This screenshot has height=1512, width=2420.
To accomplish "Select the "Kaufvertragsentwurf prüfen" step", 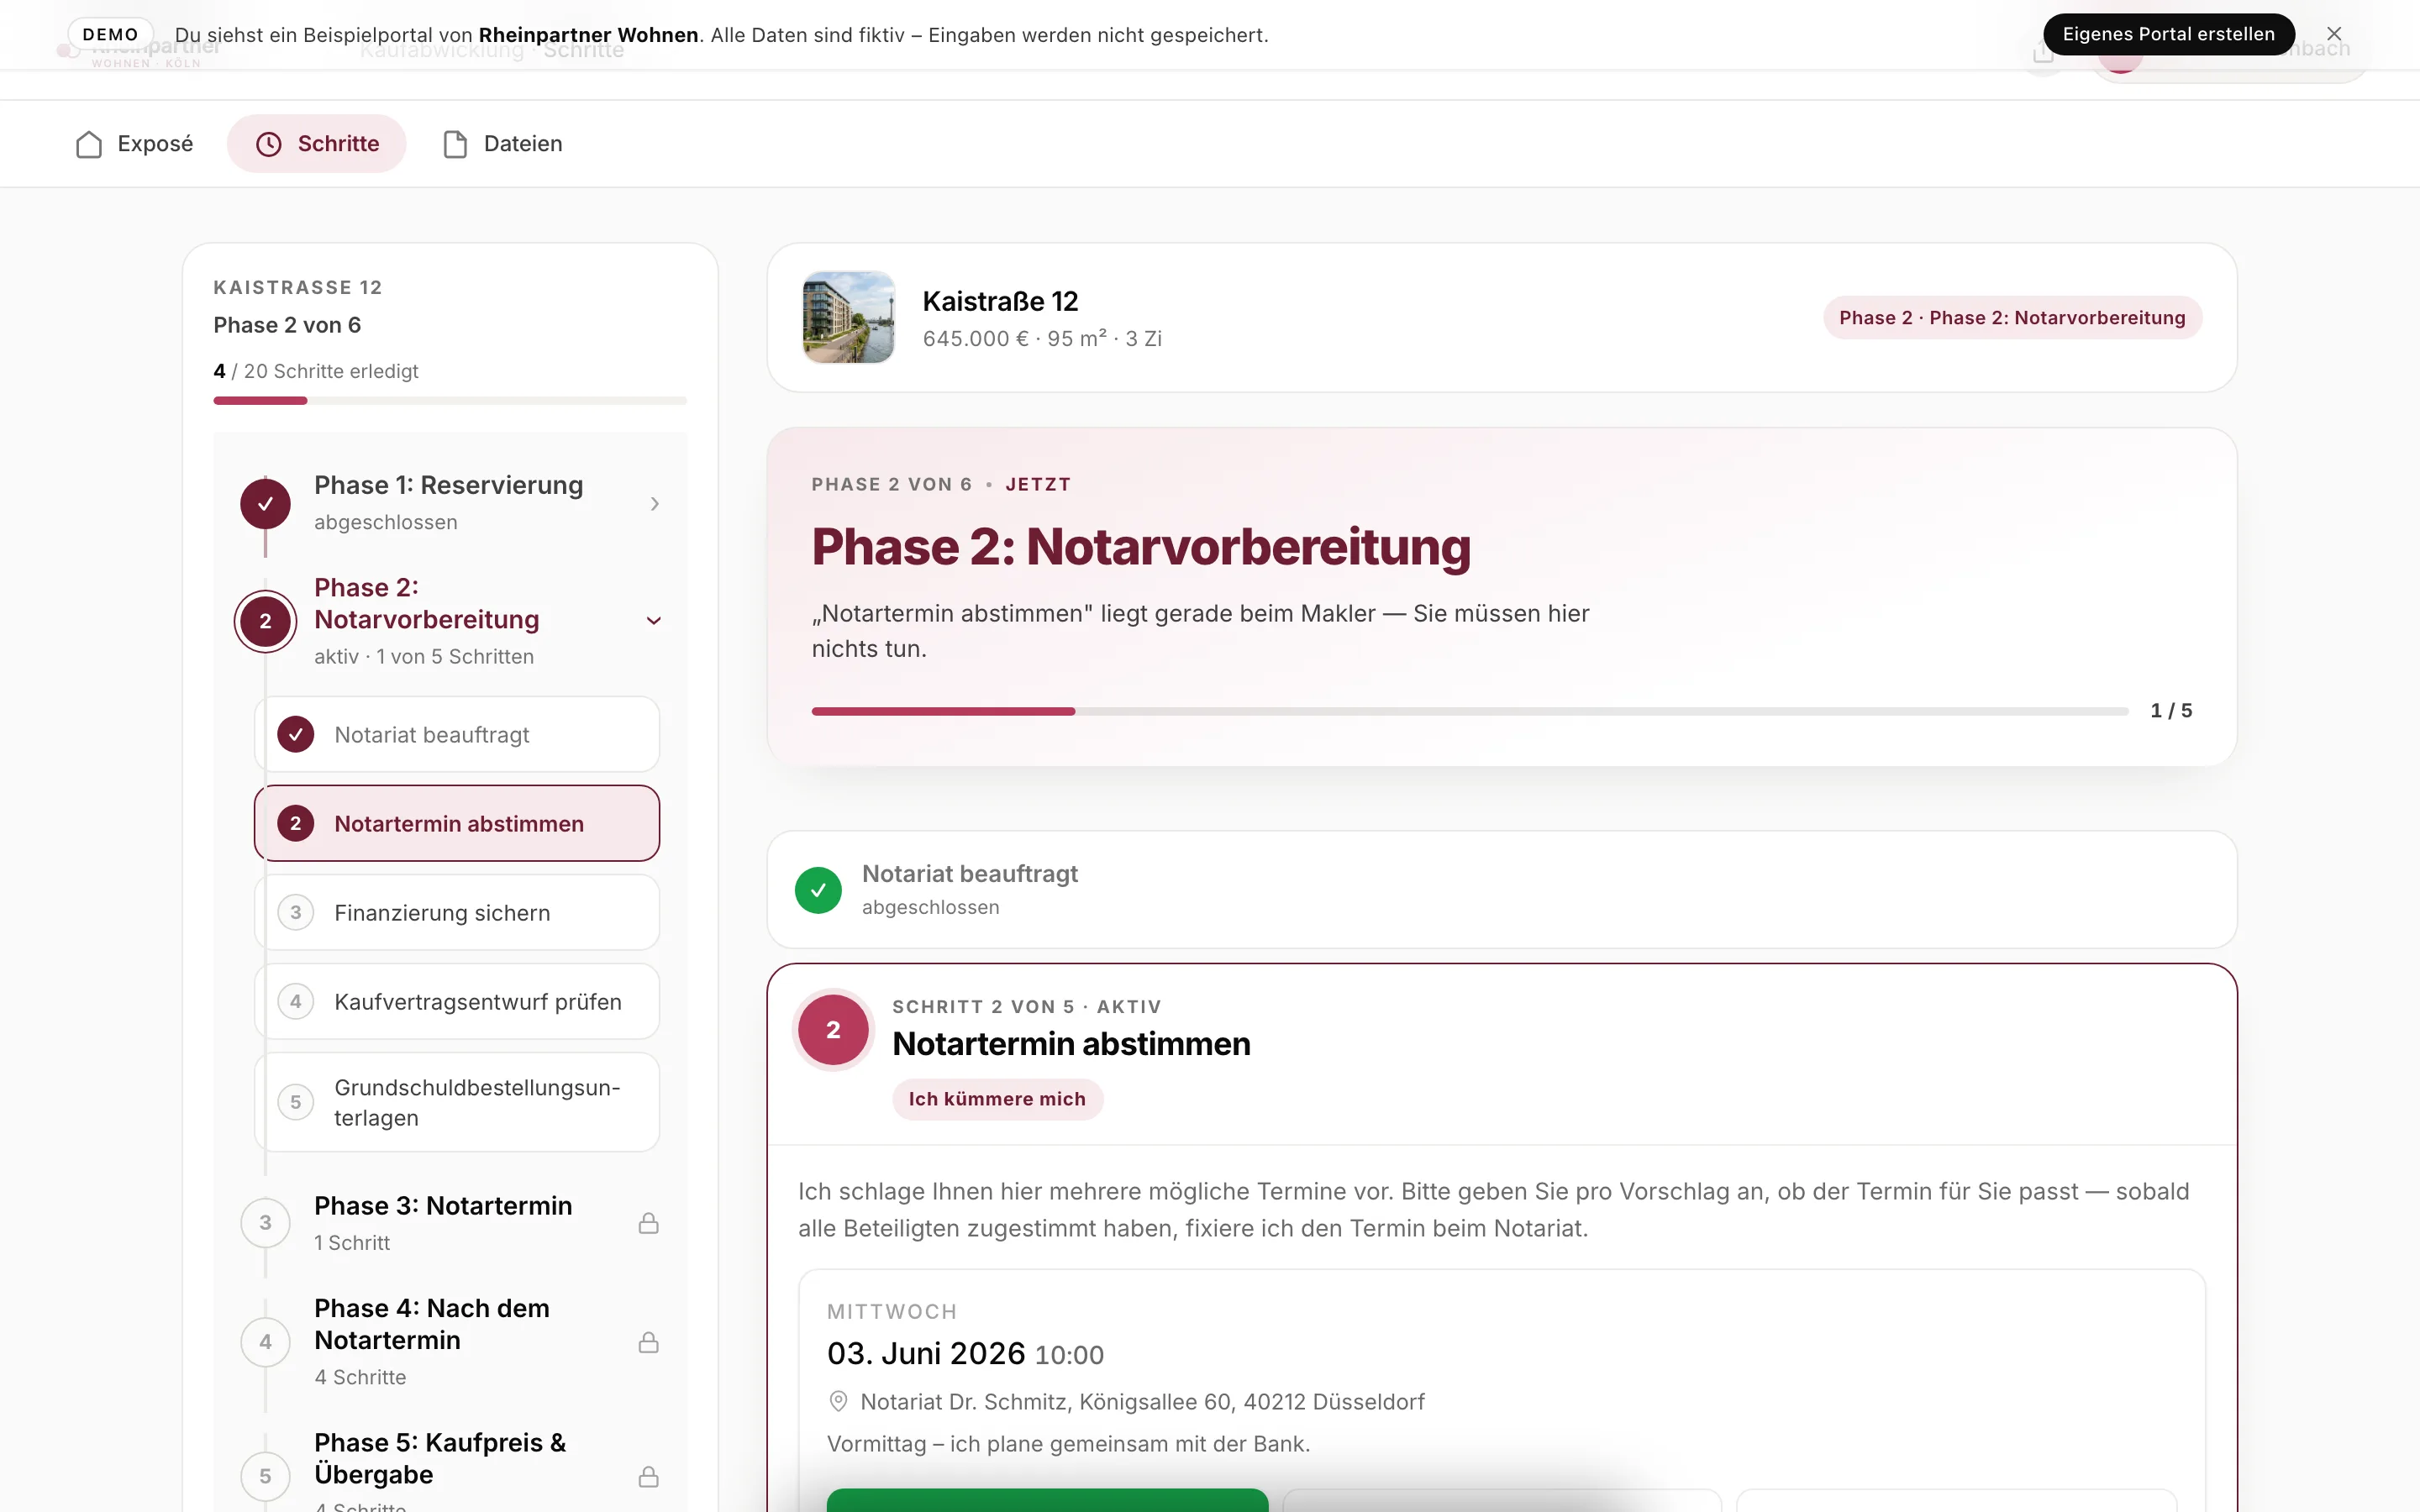I will coord(457,1002).
